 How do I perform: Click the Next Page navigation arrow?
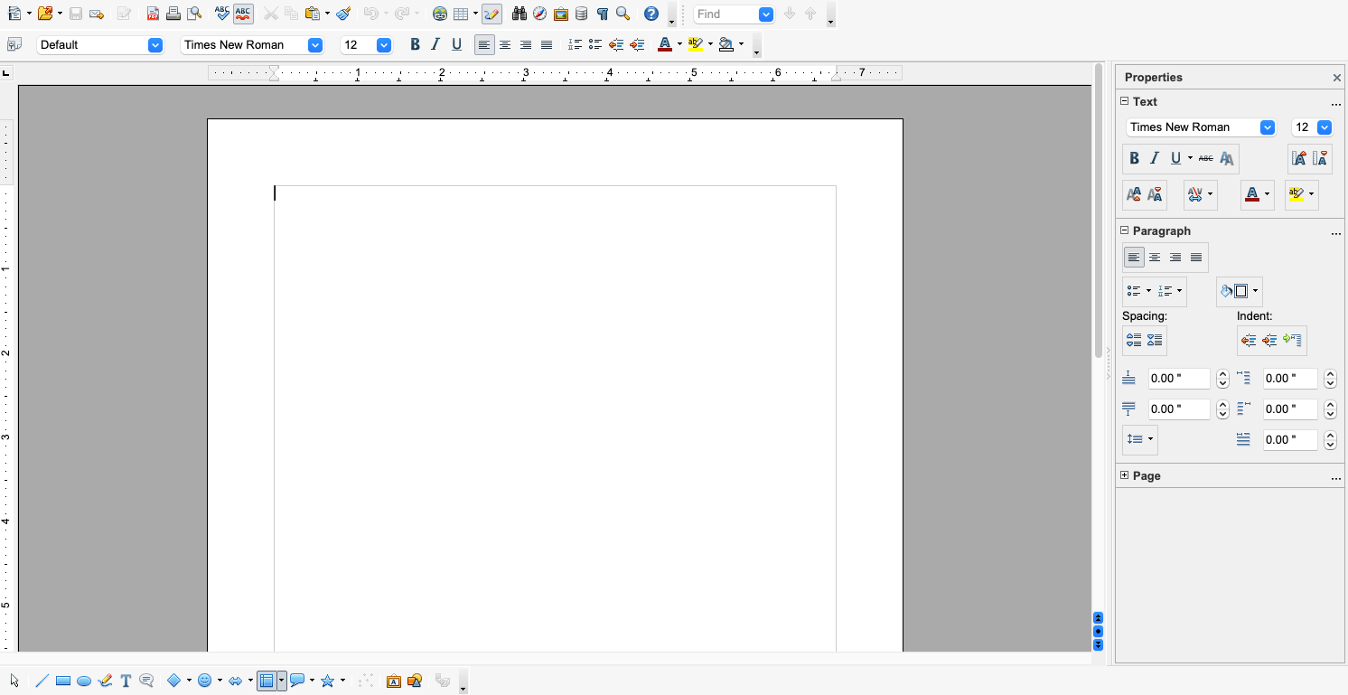click(x=1098, y=644)
